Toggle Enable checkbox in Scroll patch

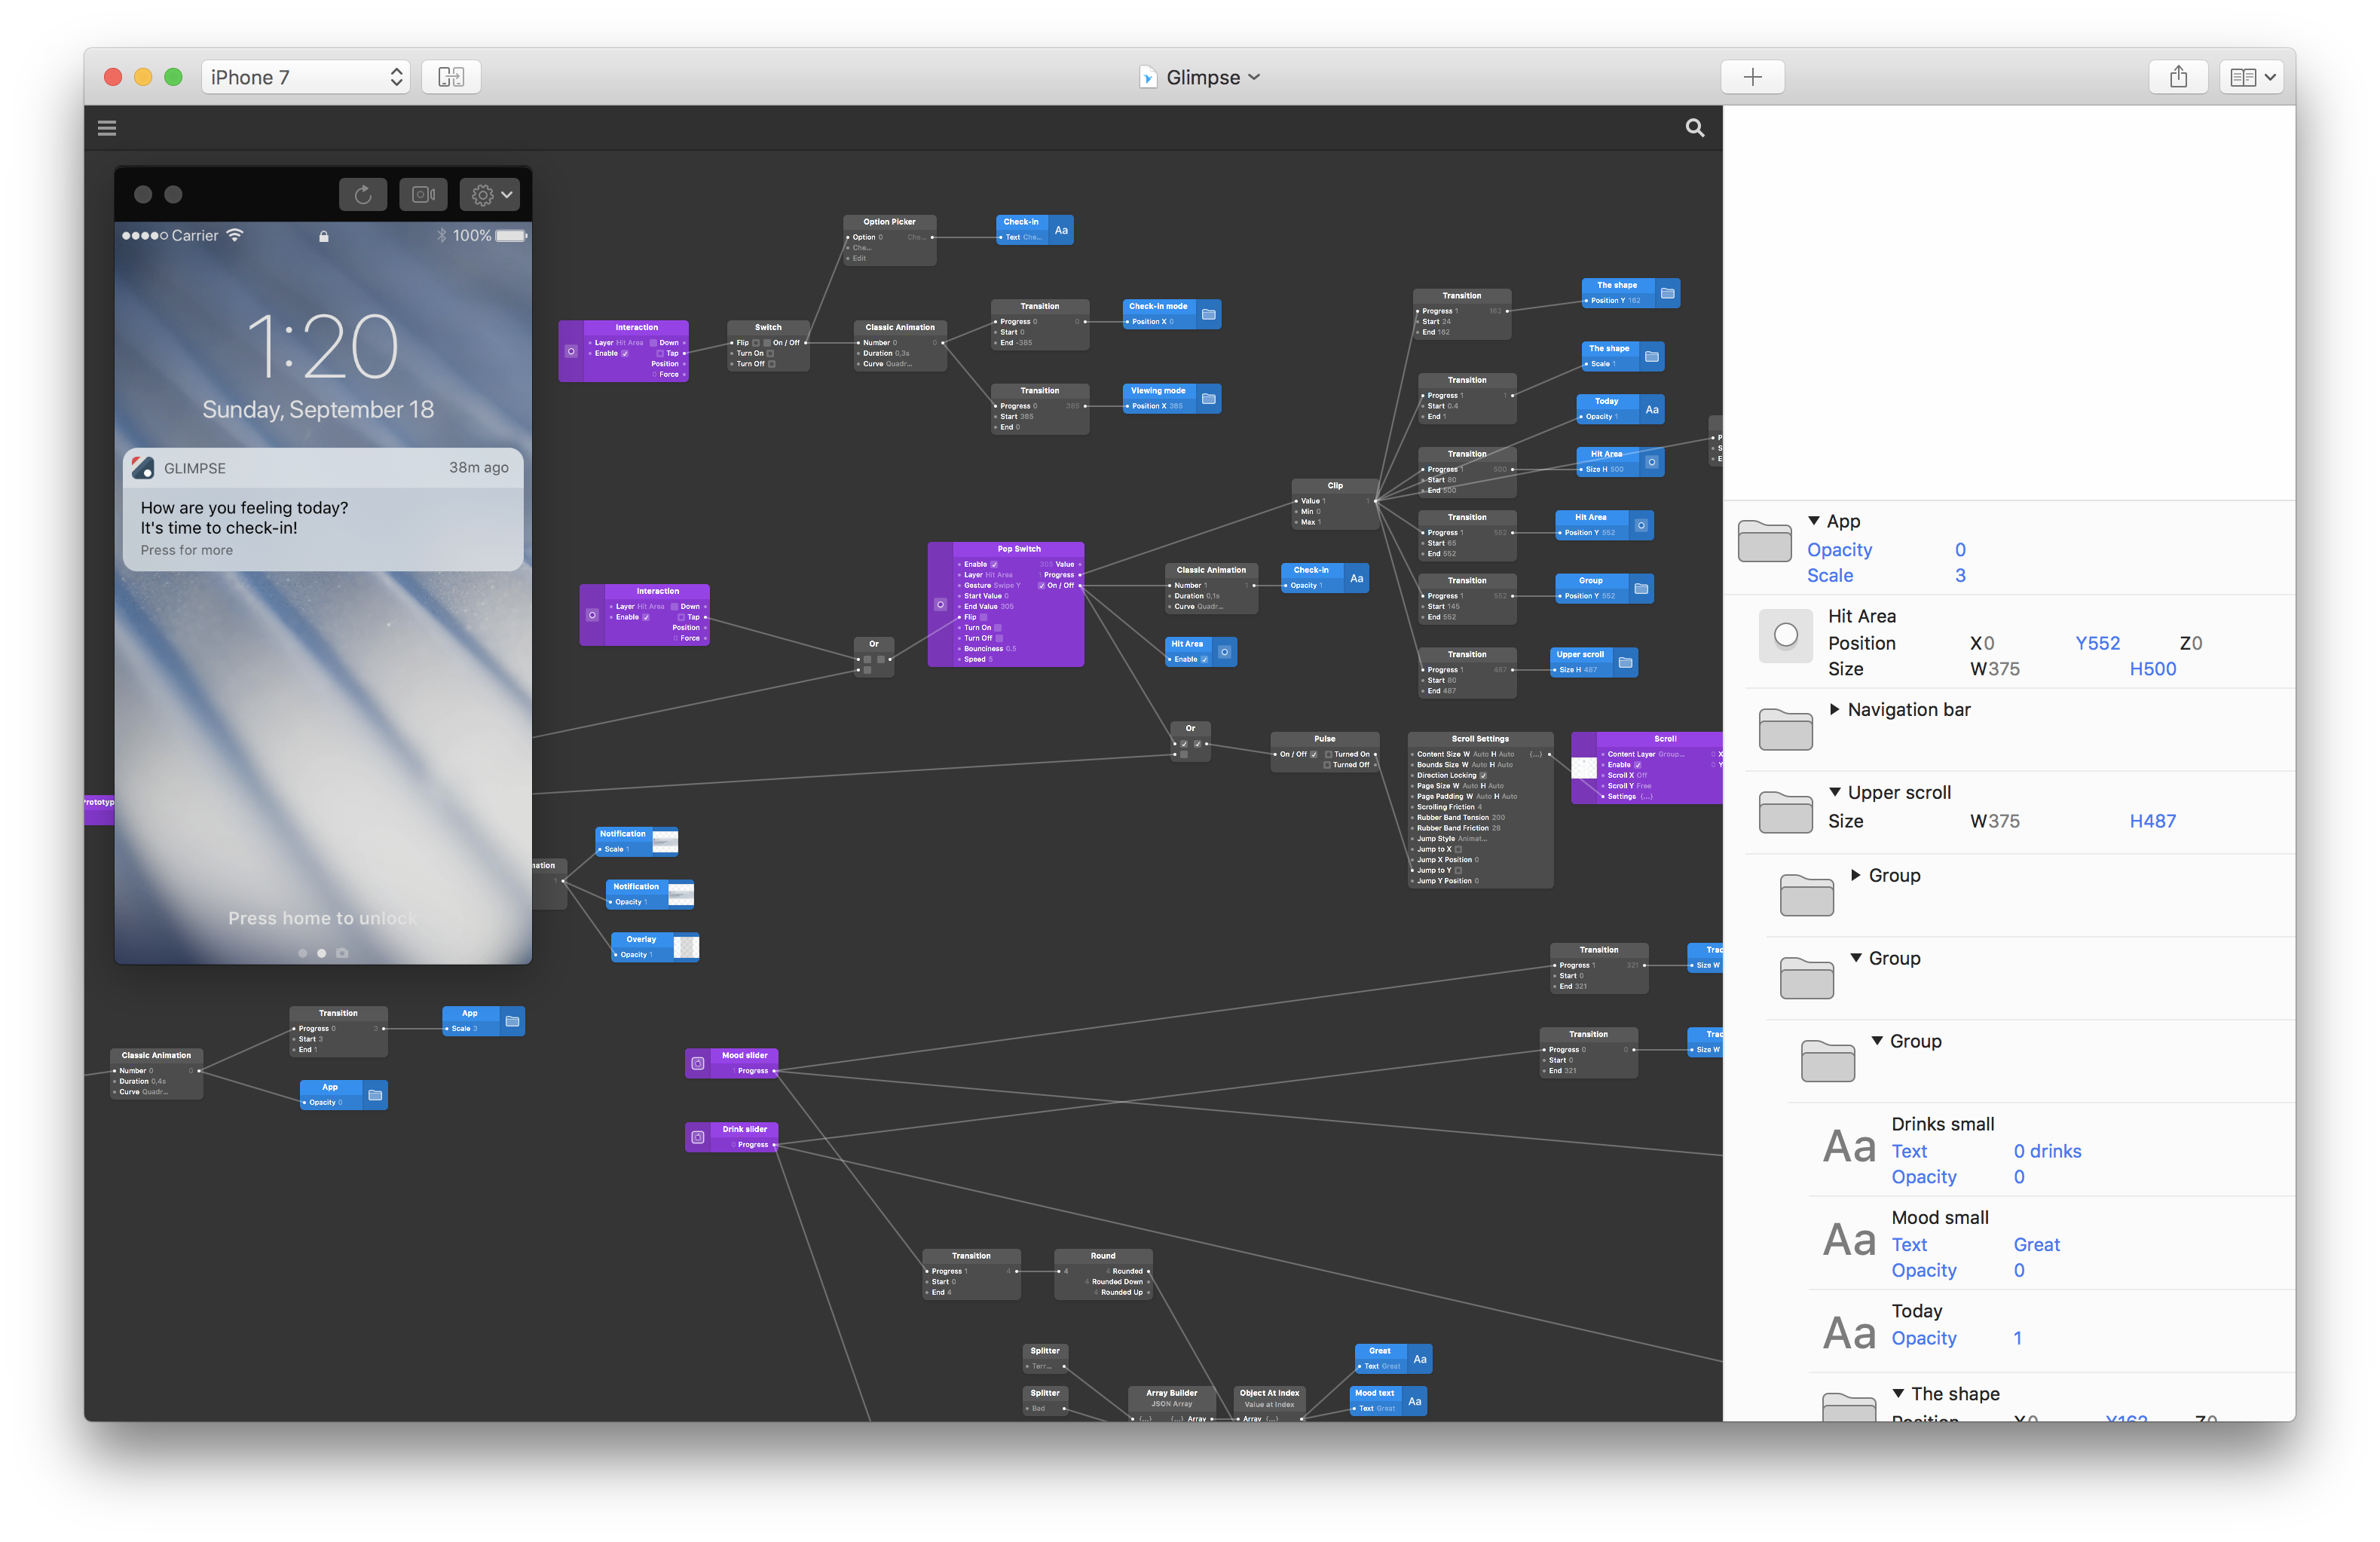[x=1637, y=765]
